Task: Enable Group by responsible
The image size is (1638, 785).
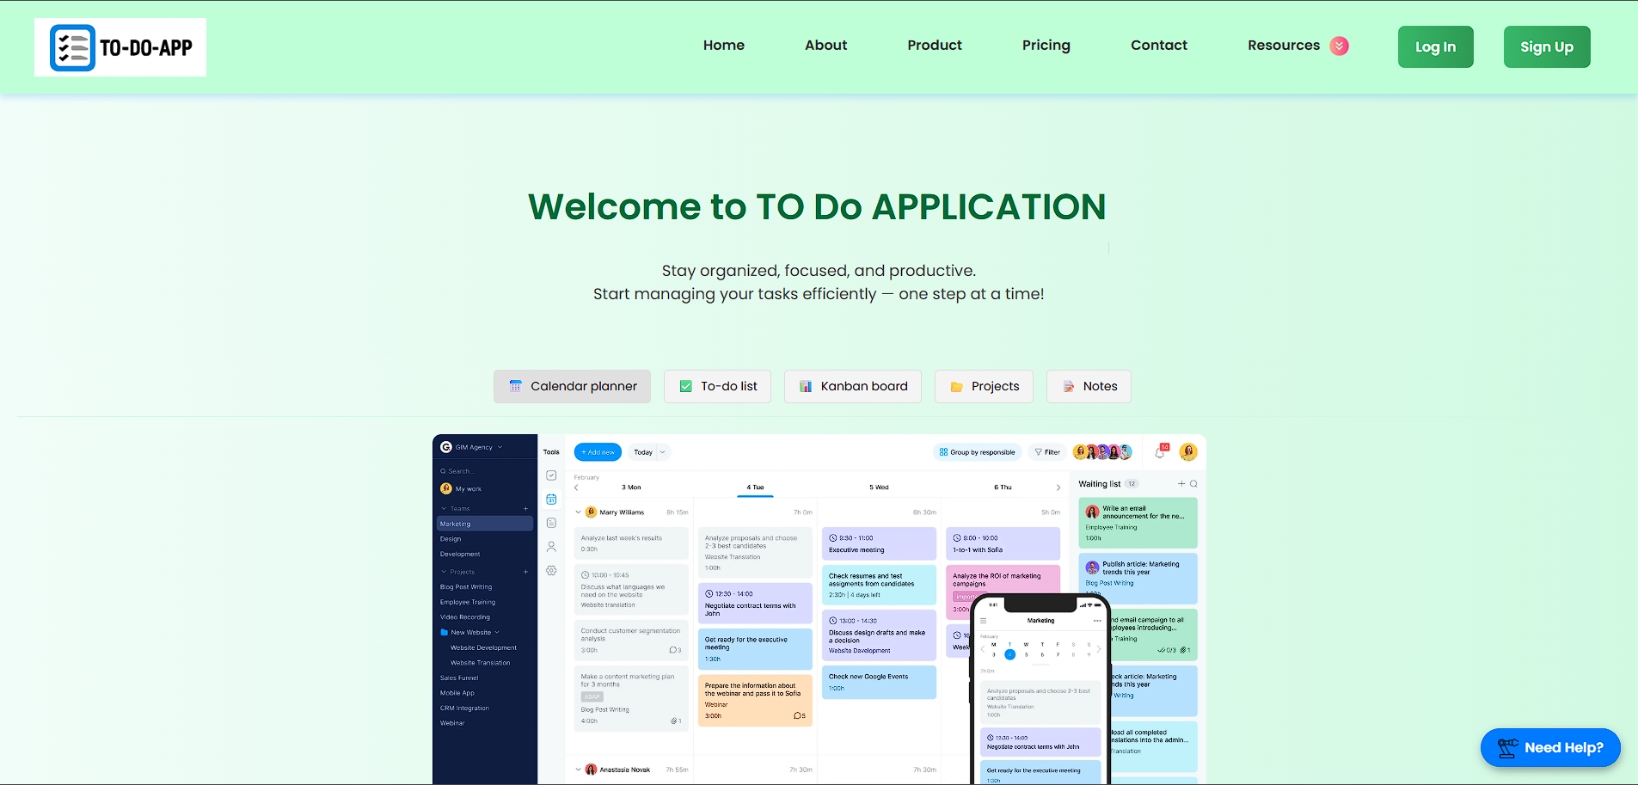Action: [977, 451]
